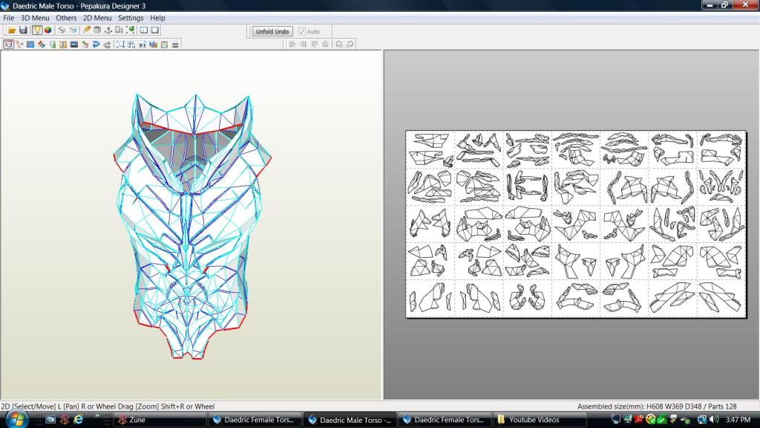Click the printer icon in the 2D toolbar
Image resolution: width=760 pixels, height=428 pixels.
(175, 45)
